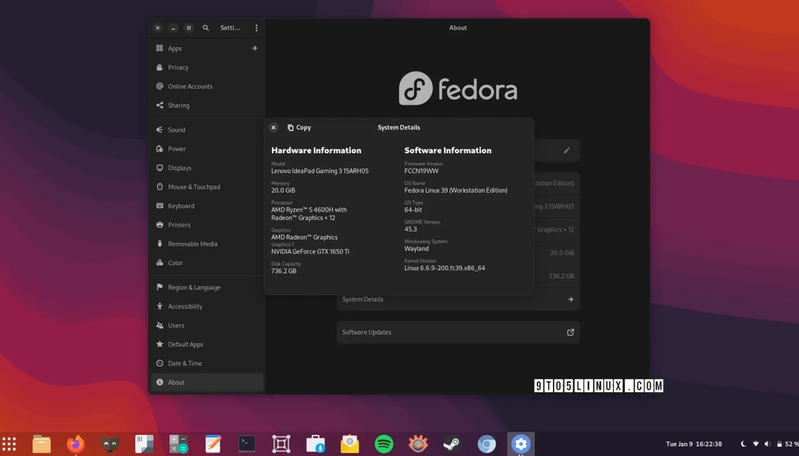The width and height of the screenshot is (799, 456).
Task: Open the Software Updates external link
Action: (570, 332)
